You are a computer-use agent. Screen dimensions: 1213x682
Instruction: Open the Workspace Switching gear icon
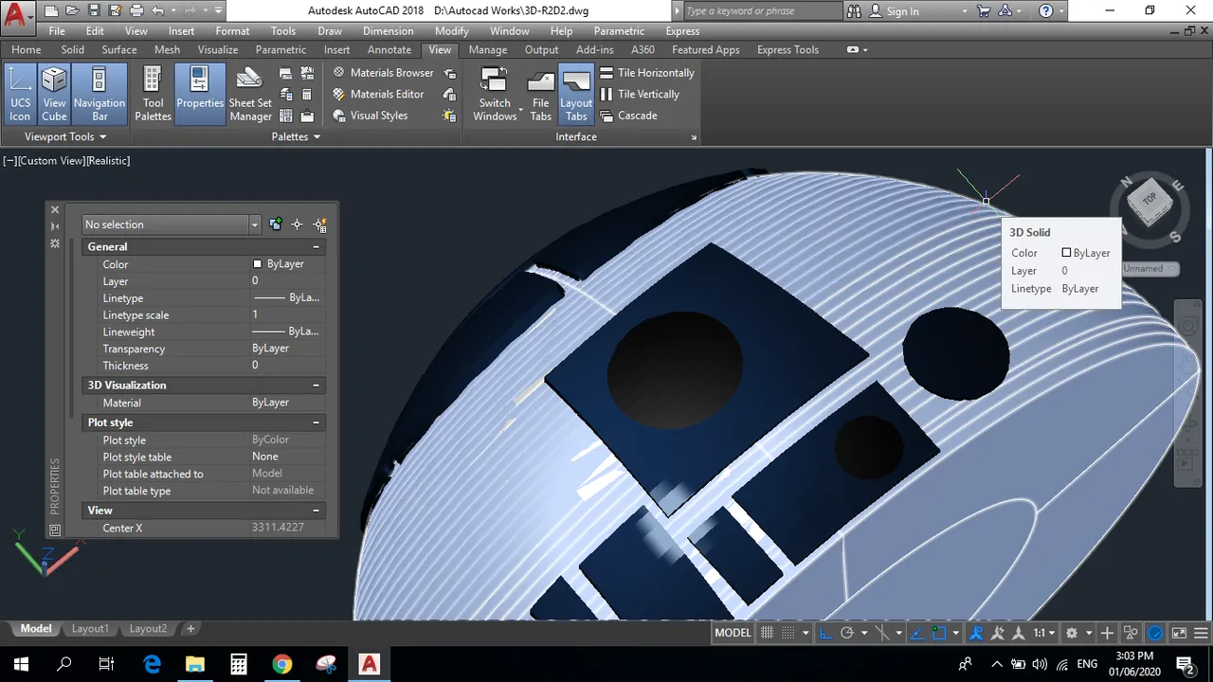(1072, 633)
